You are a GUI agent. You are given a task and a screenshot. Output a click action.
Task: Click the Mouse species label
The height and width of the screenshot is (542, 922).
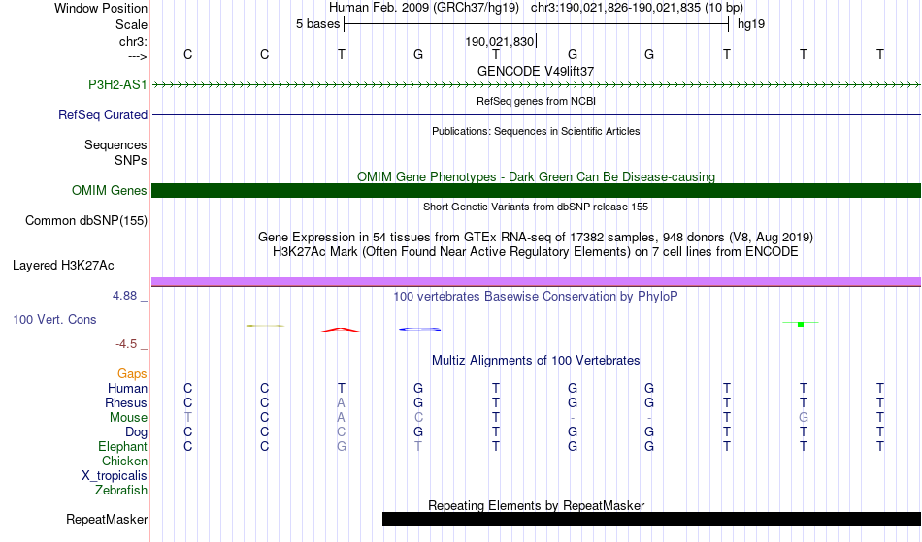pos(128,418)
